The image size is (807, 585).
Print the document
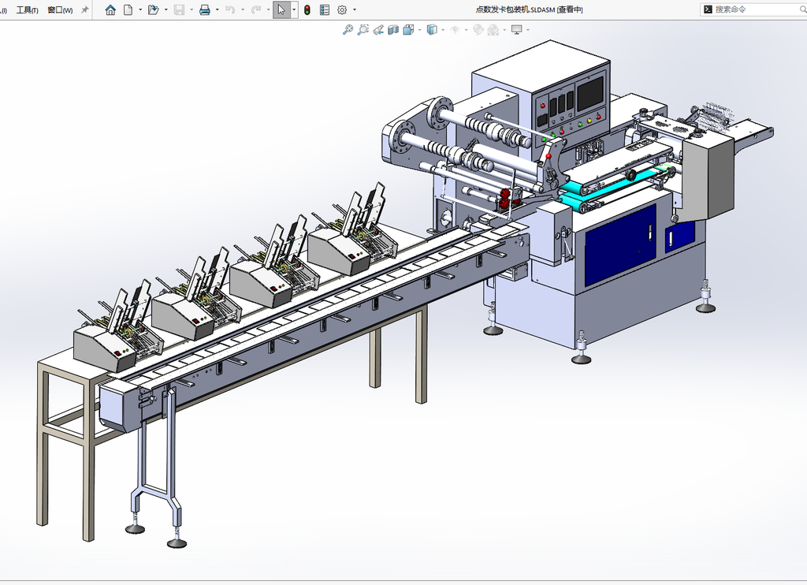pos(204,9)
